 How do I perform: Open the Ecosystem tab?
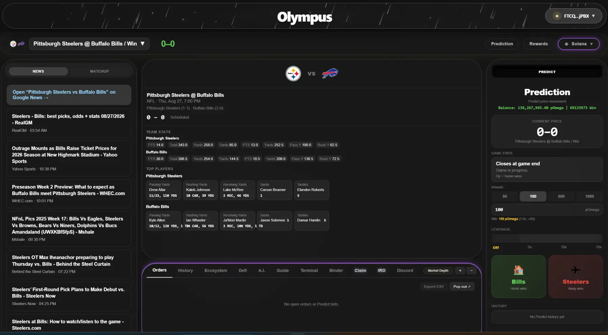[216, 270]
